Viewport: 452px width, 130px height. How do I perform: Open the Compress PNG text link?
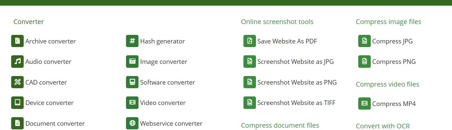point(394,62)
